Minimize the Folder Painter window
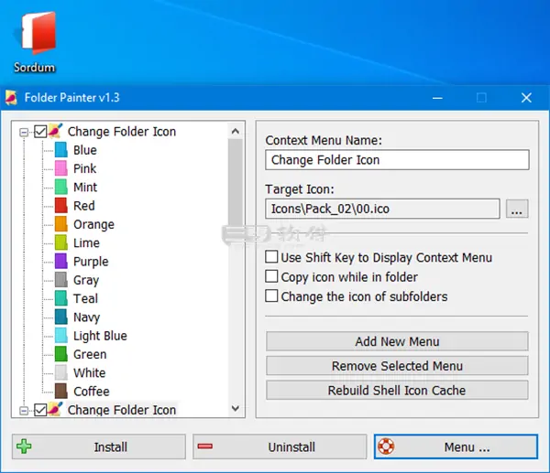 (437, 98)
